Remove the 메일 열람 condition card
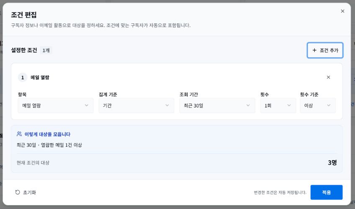The image size is (355, 209). click(328, 77)
